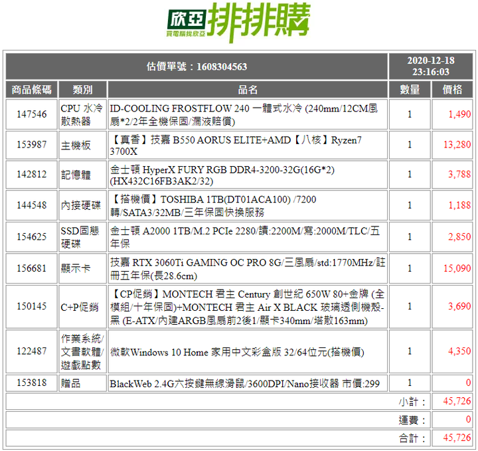
Task: Select barcode 153818
Action: pos(32,383)
